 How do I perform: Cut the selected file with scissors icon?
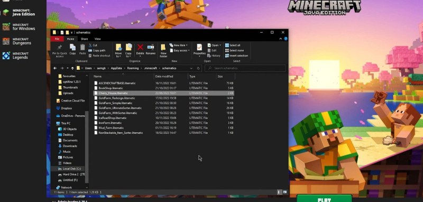[x=93, y=45]
